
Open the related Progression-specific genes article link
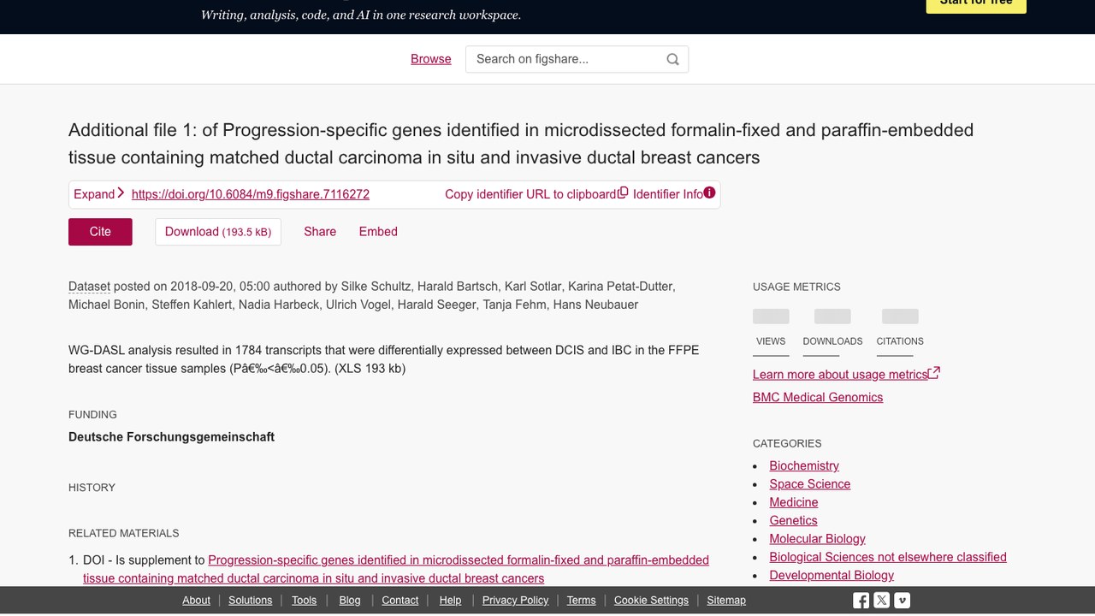pos(396,569)
